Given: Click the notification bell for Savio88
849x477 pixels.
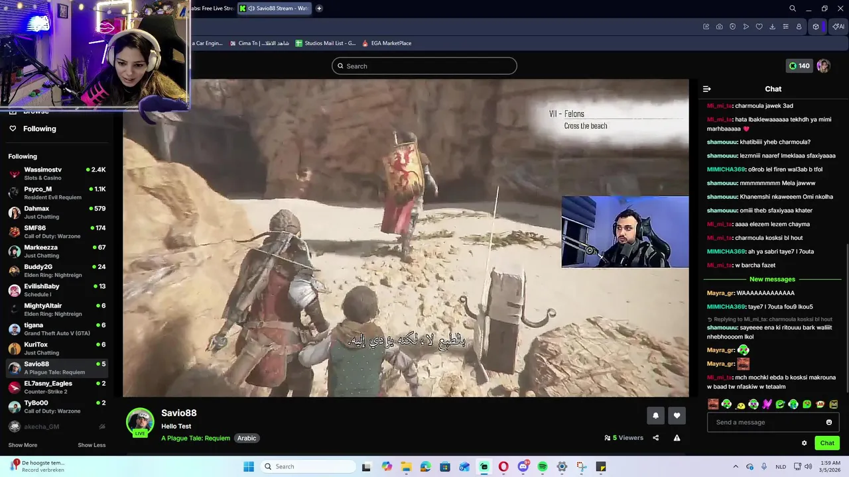Looking at the screenshot, I should tap(655, 415).
